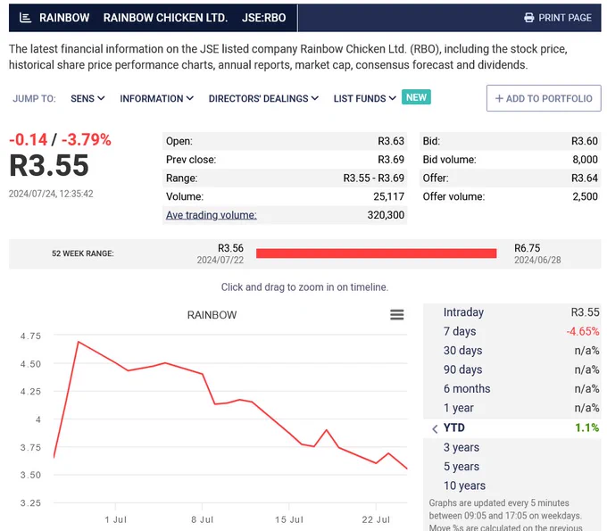Click the red 52 week range bar
The width and height of the screenshot is (607, 531).
377,253
